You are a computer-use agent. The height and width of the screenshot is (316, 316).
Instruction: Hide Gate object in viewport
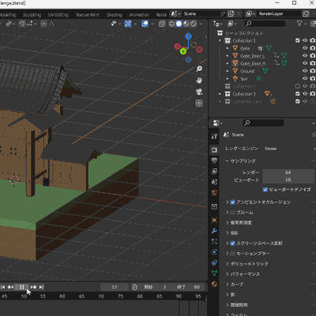click(x=305, y=48)
